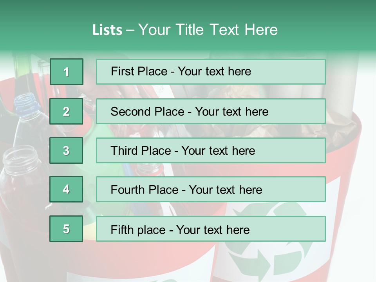Screen dimensions: 376x282
Task: Select 'Third Place - Your text here' bar
Action: point(211,150)
